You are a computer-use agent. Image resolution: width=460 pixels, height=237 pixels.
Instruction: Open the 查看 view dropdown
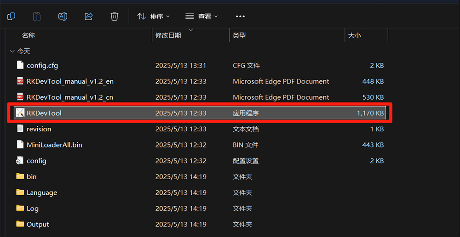(x=201, y=17)
